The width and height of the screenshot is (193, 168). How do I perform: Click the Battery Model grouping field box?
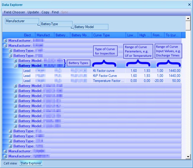tap(91, 27)
